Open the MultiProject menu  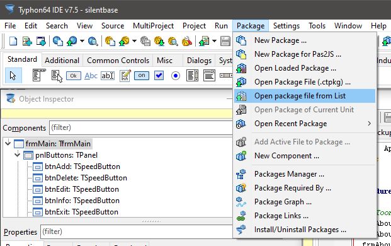(154, 26)
